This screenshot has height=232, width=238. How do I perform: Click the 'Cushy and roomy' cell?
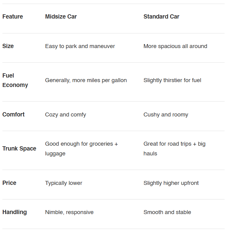tap(166, 115)
